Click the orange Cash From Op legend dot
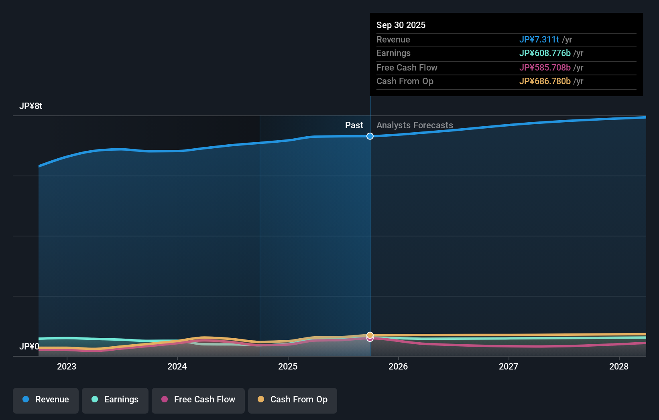The image size is (659, 420). point(261,399)
